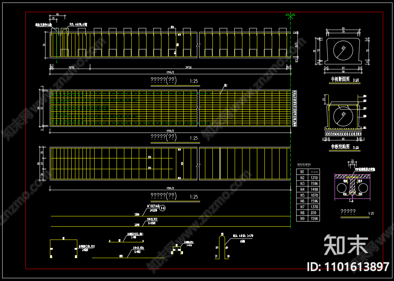This screenshot has width=394, height=281.
Task: Click the ID: 1101613897 text
Action: 348,266
